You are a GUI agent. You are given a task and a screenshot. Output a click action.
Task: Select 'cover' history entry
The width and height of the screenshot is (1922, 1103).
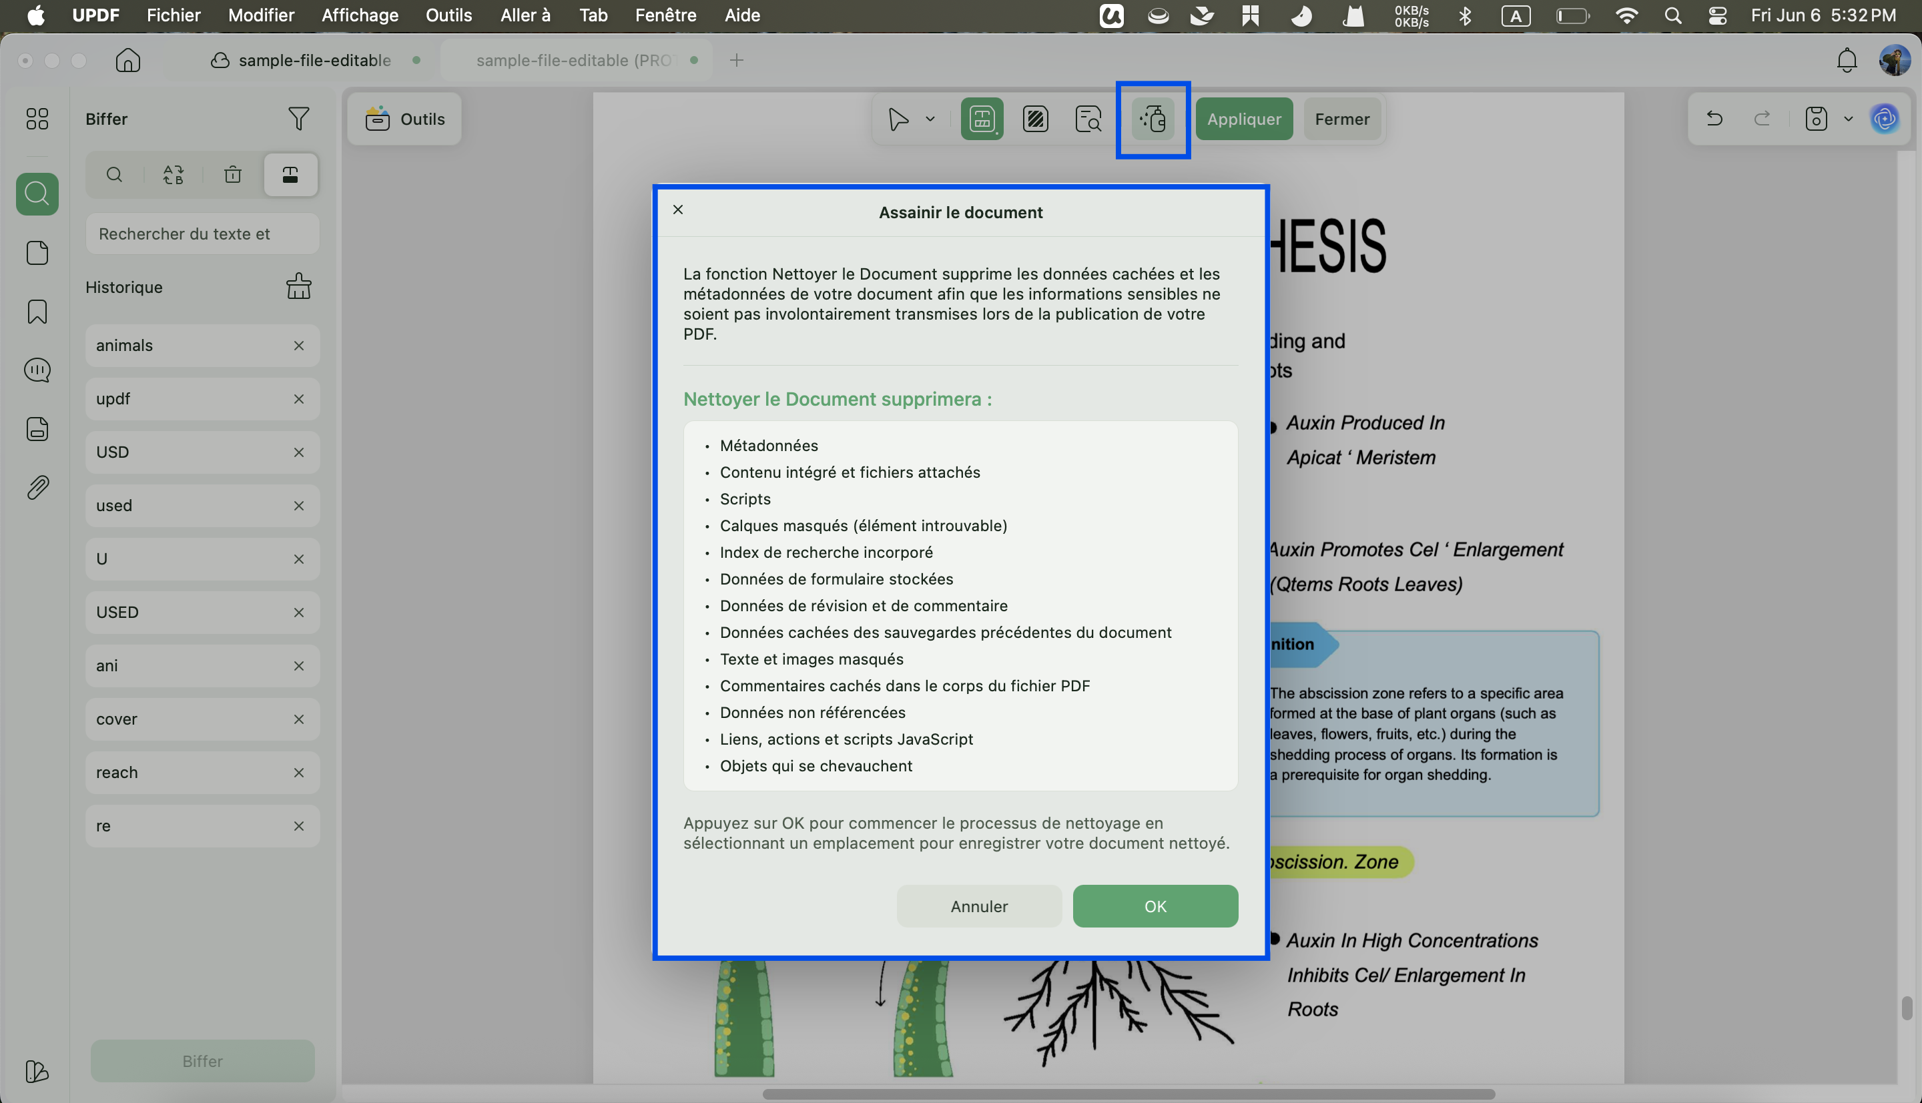click(202, 719)
